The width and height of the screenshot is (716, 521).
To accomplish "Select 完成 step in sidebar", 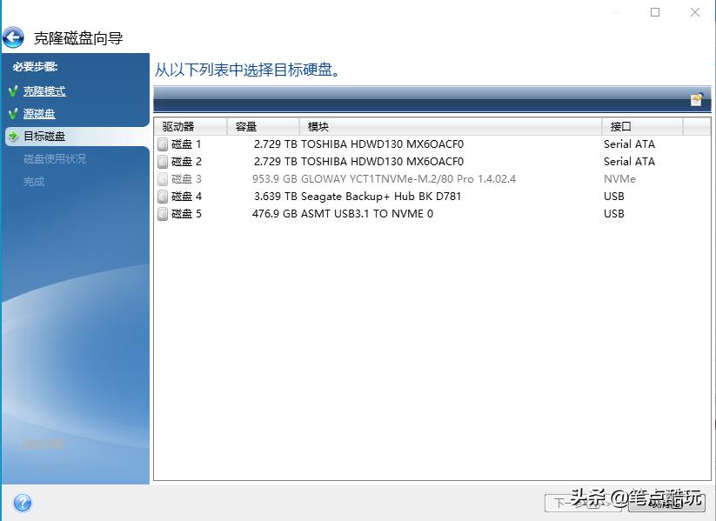I will point(35,182).
